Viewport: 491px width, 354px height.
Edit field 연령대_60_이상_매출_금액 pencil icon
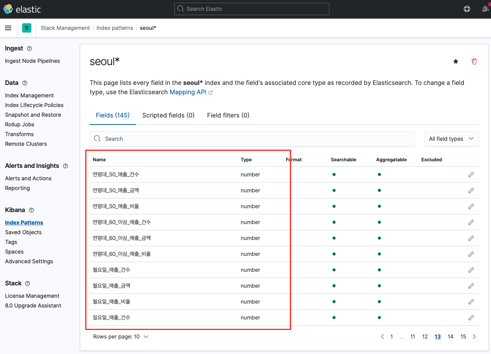[471, 238]
